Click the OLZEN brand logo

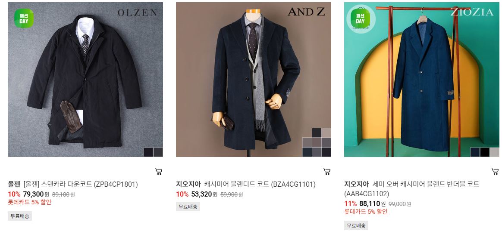[137, 13]
